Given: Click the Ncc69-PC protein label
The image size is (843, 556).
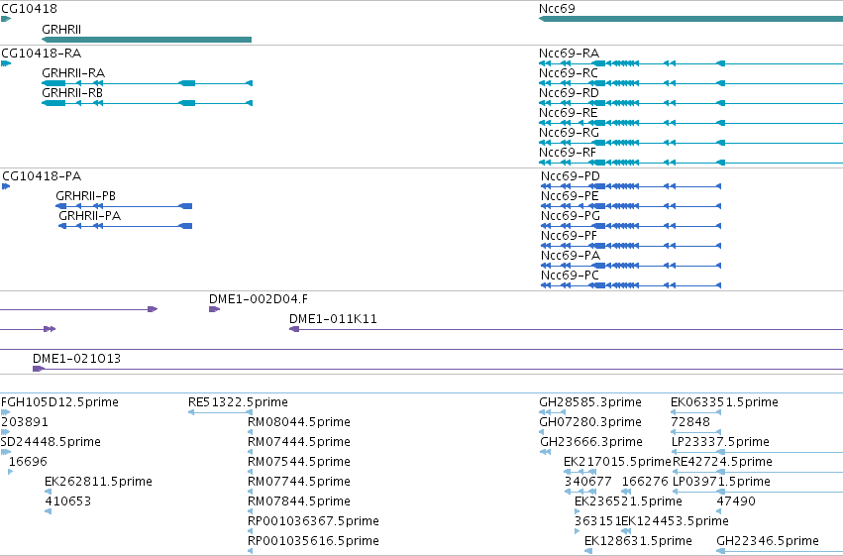Looking at the screenshot, I should [570, 276].
